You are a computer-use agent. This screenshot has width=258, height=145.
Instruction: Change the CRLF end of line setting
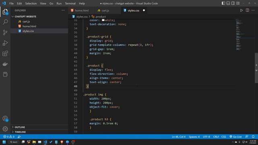coord(216,137)
